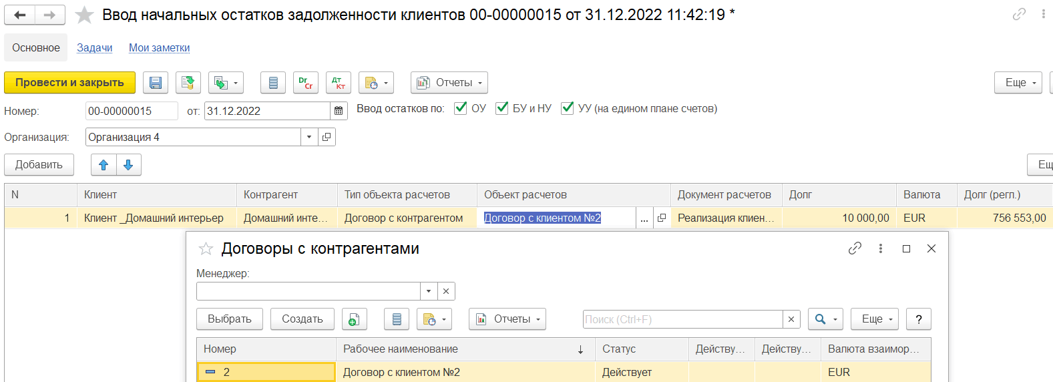The height and width of the screenshot is (382, 1053).
Task: Click the Дт/Кт accounting entries icon
Action: click(339, 83)
